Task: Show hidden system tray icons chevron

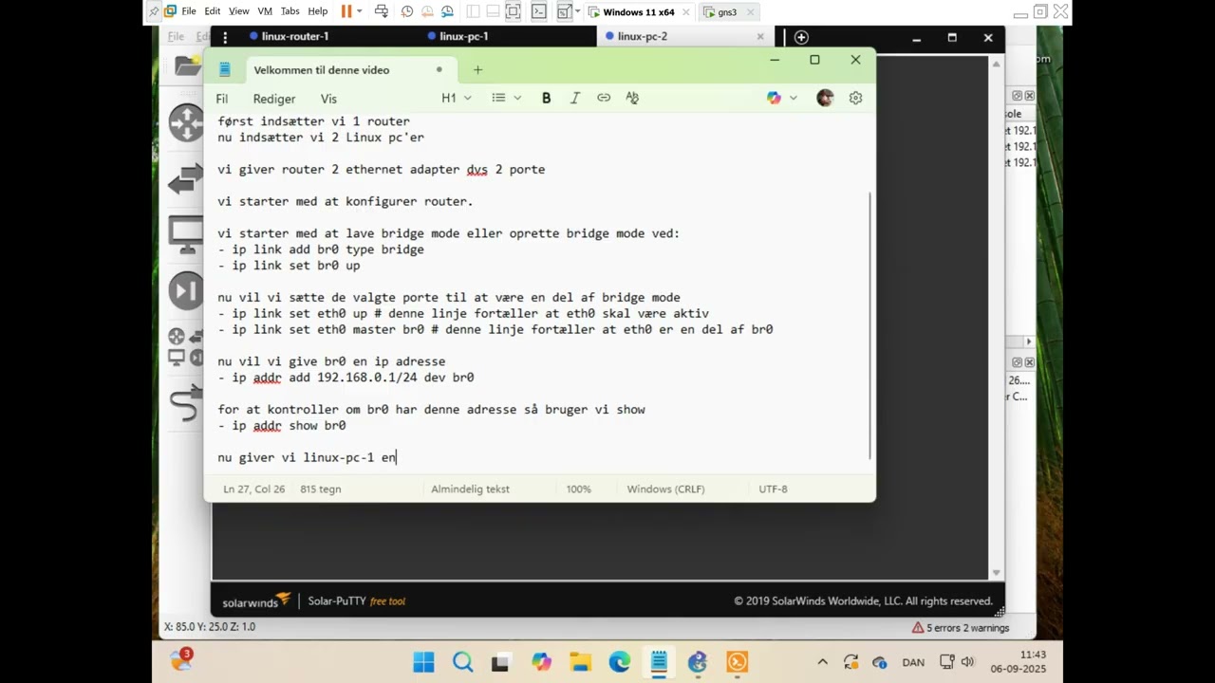Action: [x=822, y=662]
